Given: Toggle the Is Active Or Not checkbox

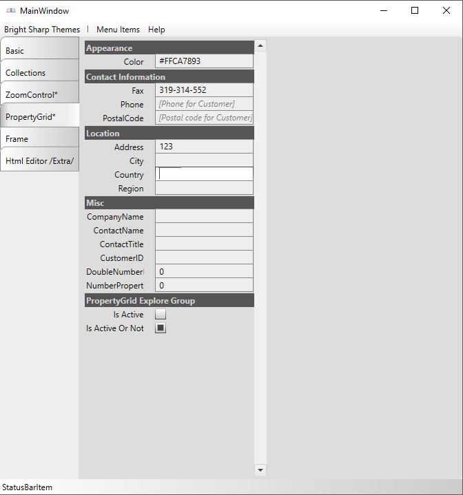Looking at the screenshot, I should coord(161,328).
